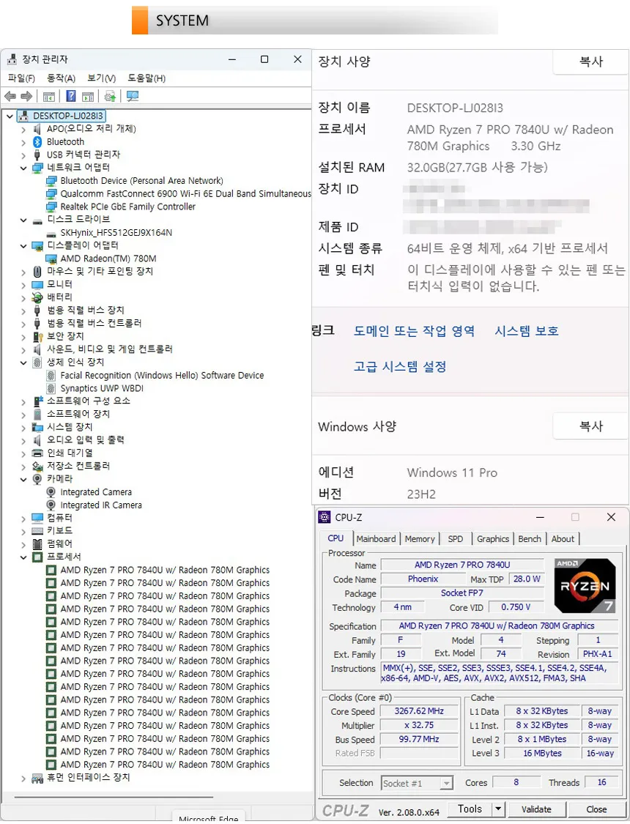Click Show/Hide console tree toolbar icon
630x824 pixels.
pos(49,97)
